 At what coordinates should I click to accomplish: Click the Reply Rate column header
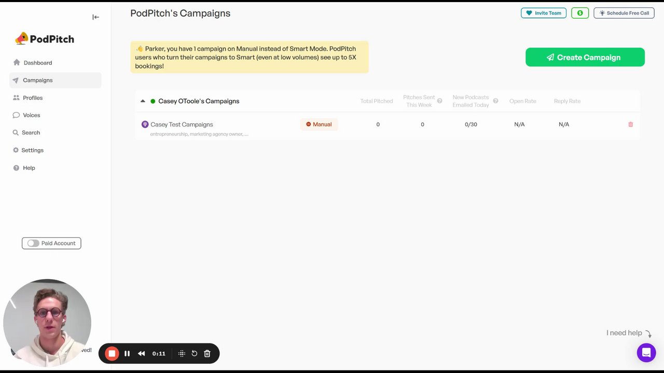[x=567, y=101]
